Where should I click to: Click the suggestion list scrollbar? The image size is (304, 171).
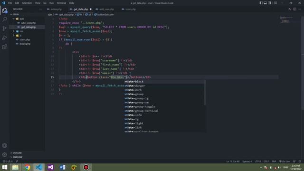pyautogui.click(x=205, y=93)
